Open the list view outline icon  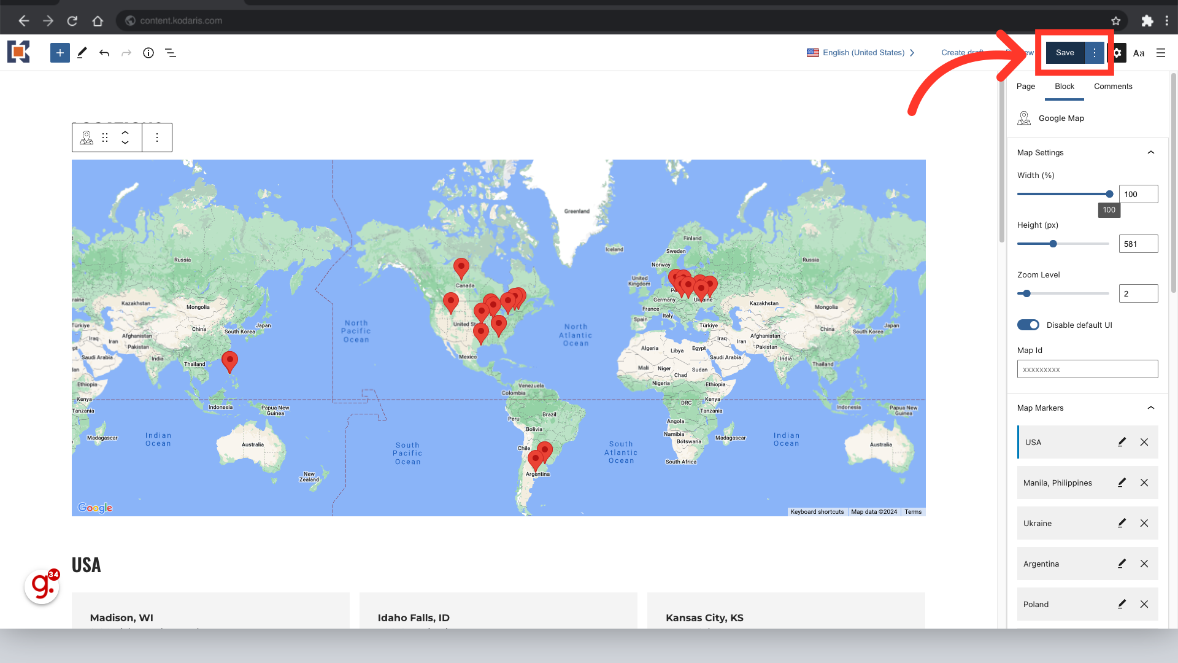click(171, 53)
